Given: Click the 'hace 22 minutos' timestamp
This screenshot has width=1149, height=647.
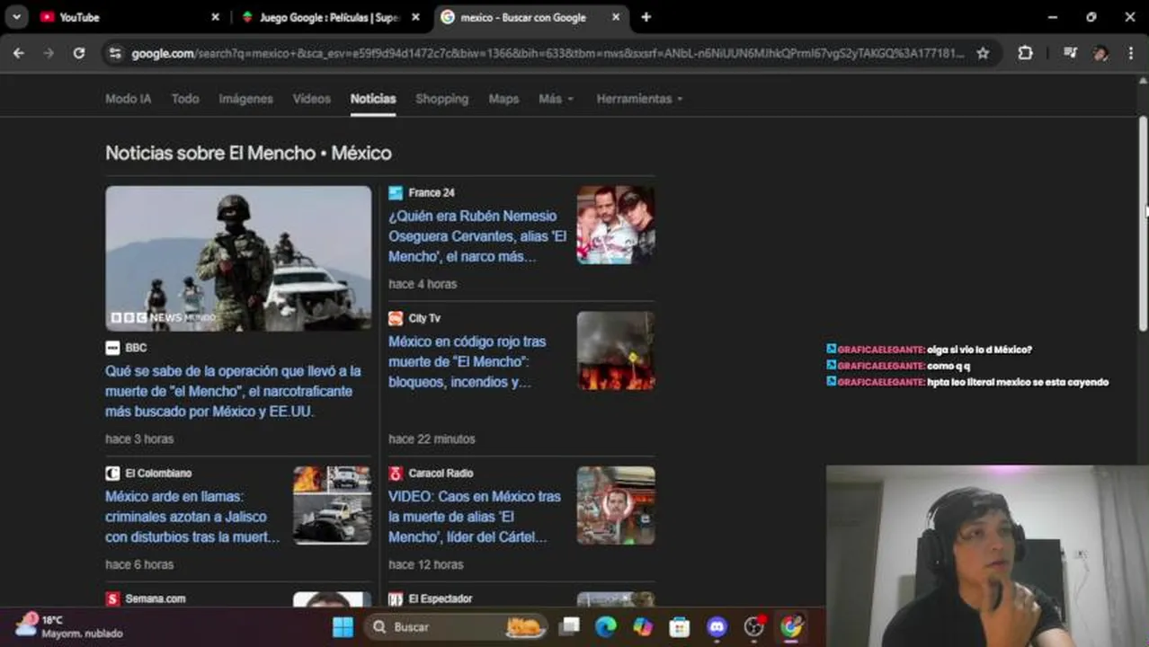Looking at the screenshot, I should click(x=432, y=439).
